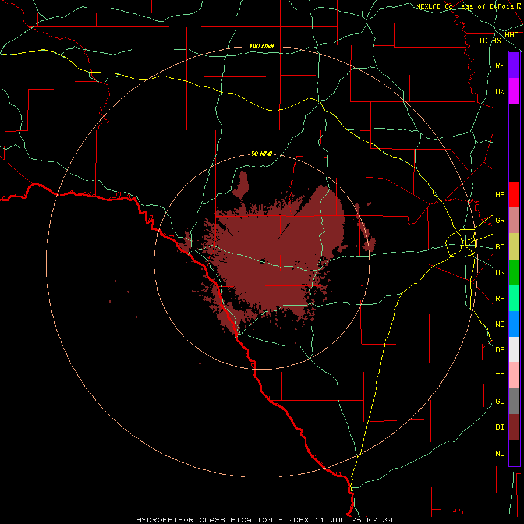Click the GC legend label
The height and width of the screenshot is (524, 524).
[500, 401]
